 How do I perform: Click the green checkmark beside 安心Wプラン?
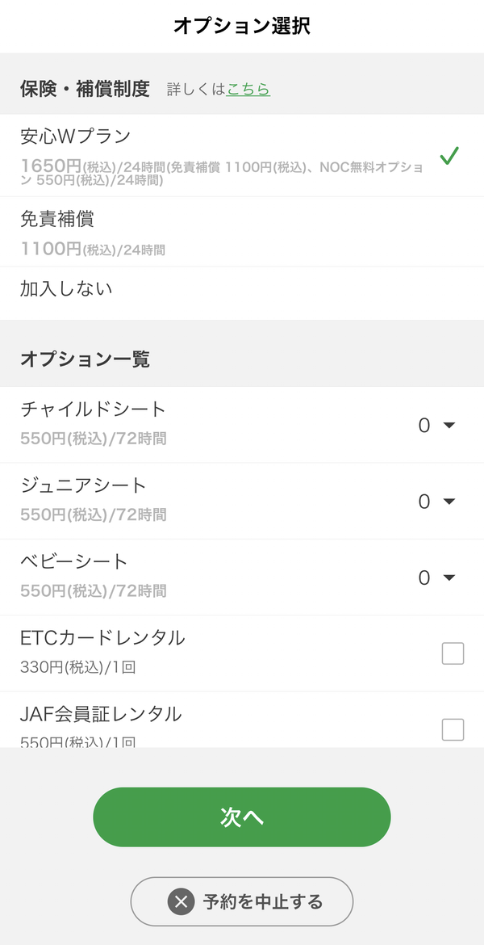tap(449, 156)
